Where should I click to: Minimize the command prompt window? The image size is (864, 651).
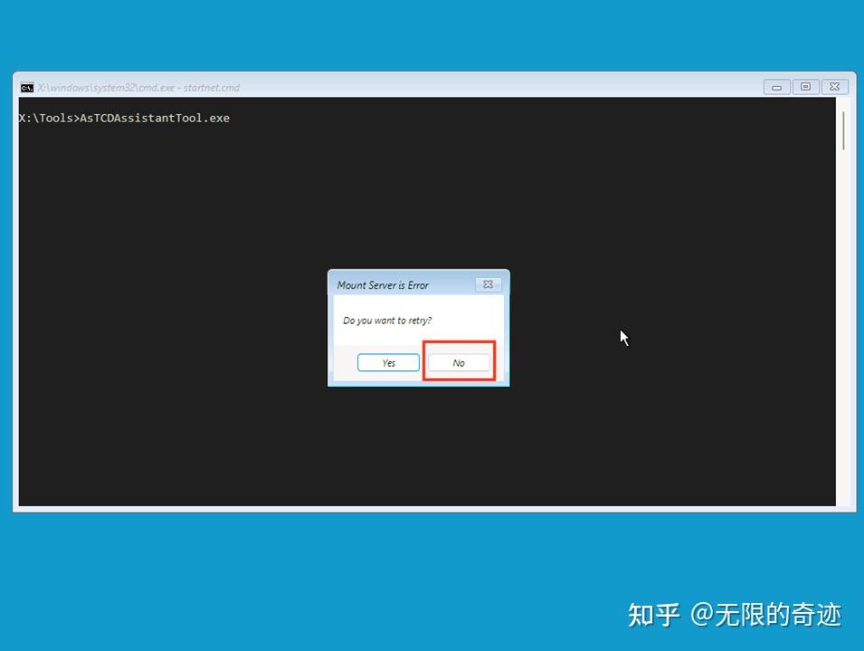(777, 86)
